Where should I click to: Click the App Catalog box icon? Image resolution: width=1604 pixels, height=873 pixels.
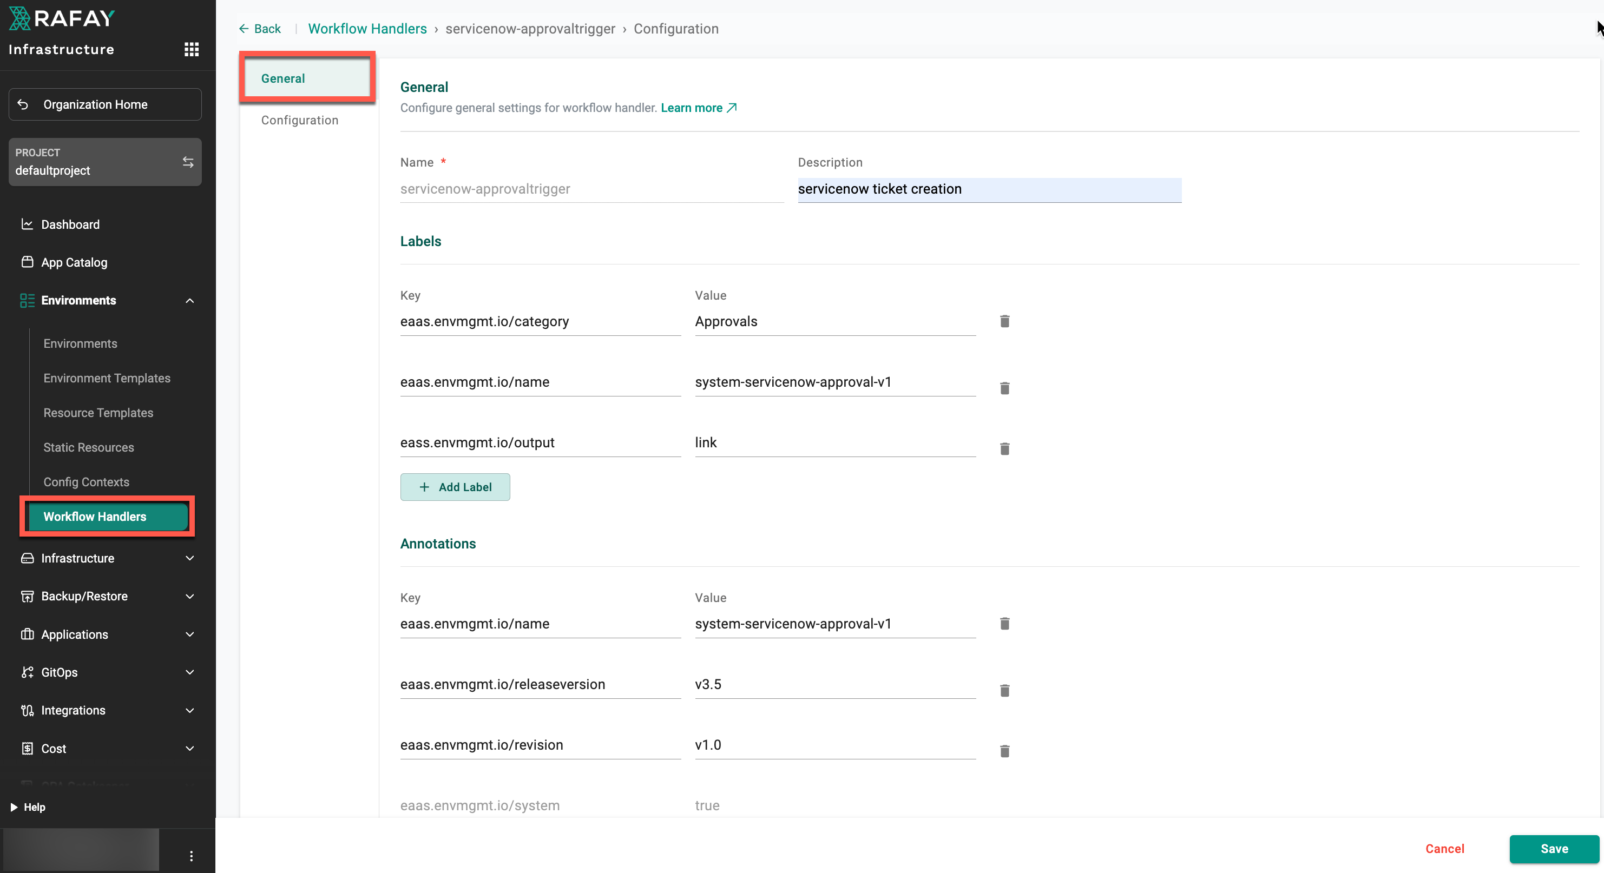[28, 262]
